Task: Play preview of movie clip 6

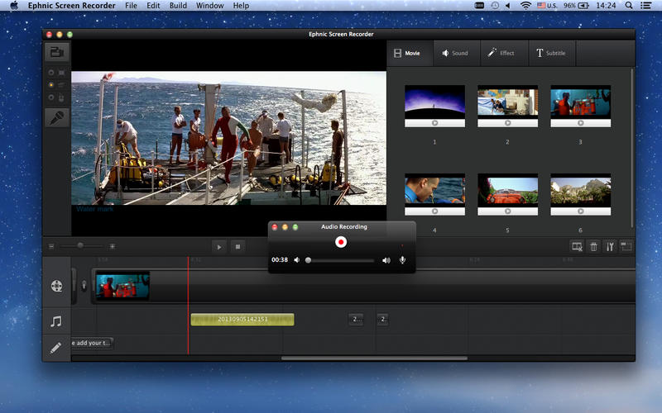Action: point(581,211)
